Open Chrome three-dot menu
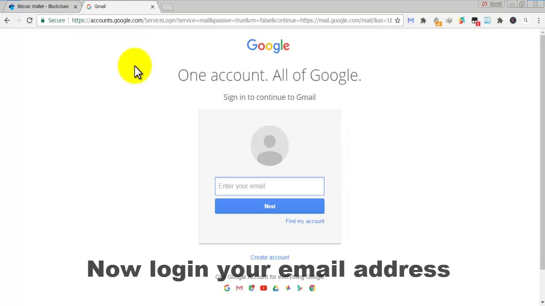545x306 pixels. 539,20
